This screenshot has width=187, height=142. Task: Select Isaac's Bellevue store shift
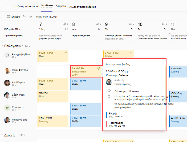pyautogui.click(x=86, y=71)
